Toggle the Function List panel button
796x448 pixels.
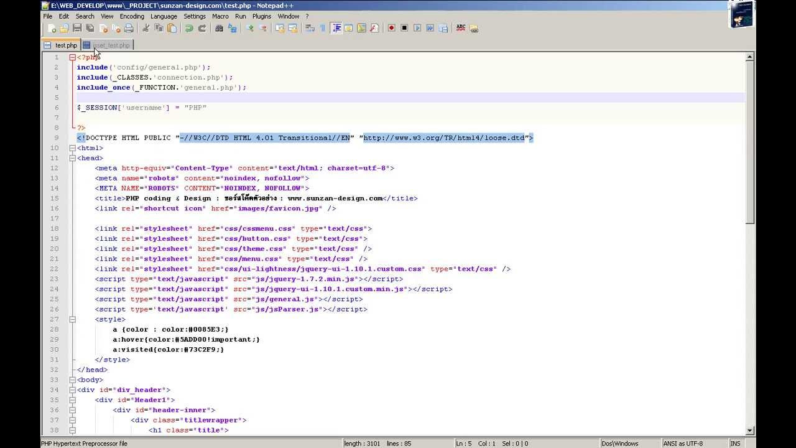[374, 28]
